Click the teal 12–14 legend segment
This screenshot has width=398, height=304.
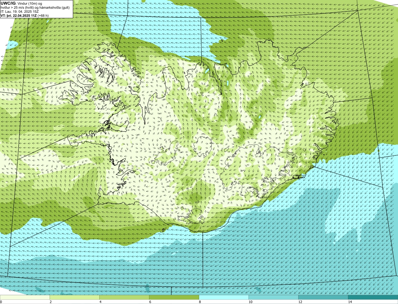pos(323,297)
